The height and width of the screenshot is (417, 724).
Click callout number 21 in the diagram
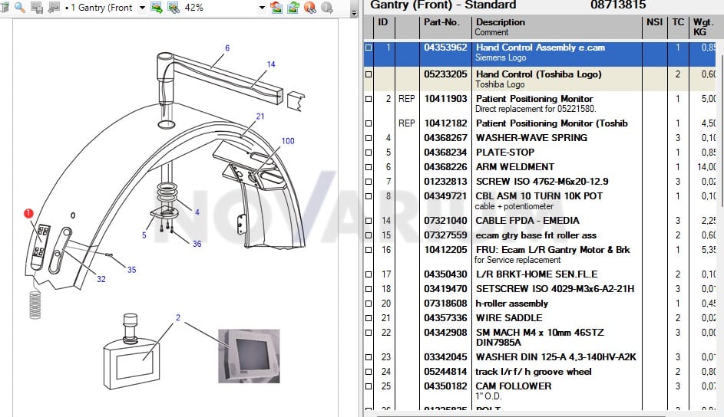(260, 116)
